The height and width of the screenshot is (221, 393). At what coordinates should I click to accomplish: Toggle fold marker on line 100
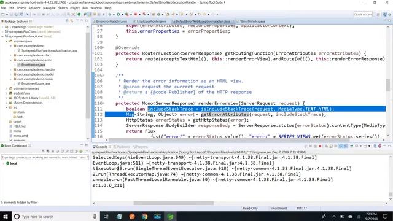(x=104, y=48)
